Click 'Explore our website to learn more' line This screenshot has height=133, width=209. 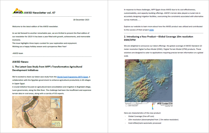click(x=163, y=26)
